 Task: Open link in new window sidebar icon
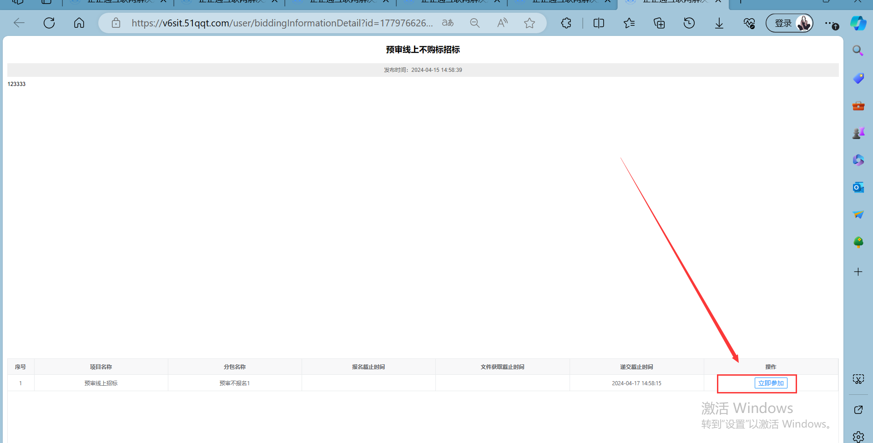click(x=858, y=410)
